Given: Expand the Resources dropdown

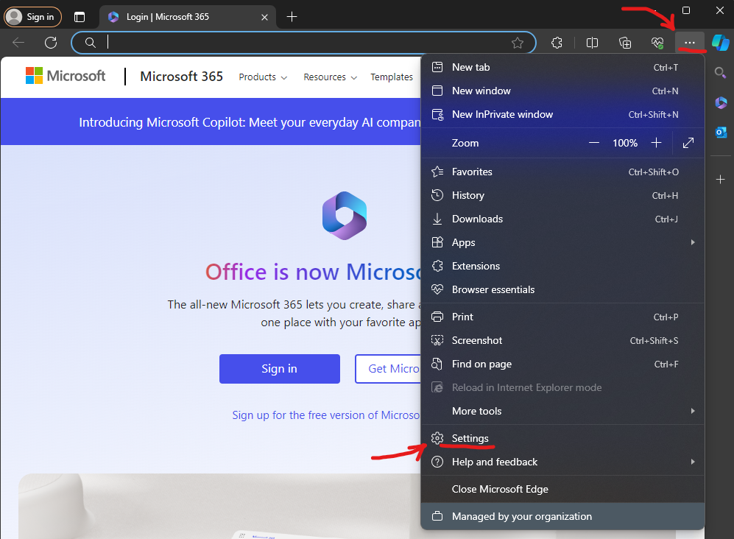Looking at the screenshot, I should [x=330, y=77].
